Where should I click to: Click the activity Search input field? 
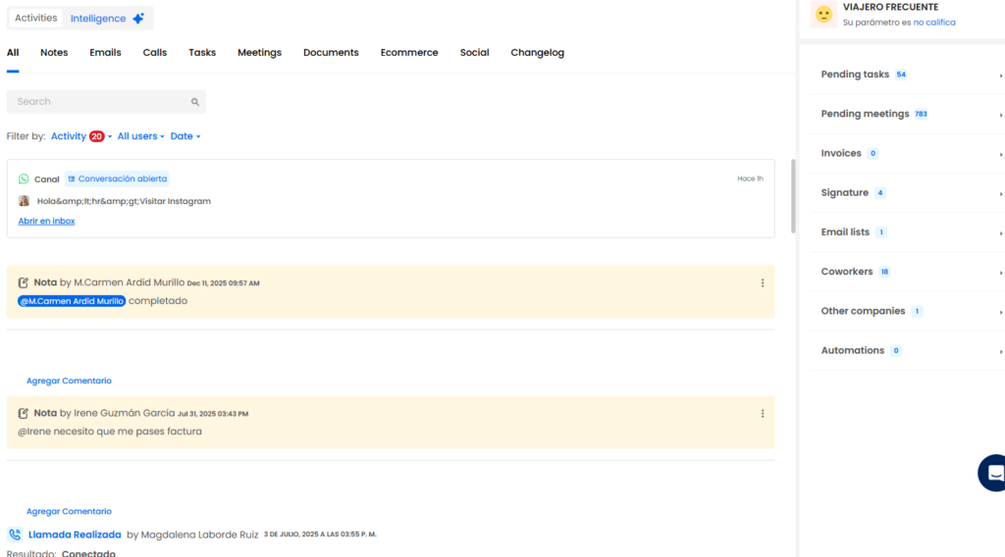click(x=98, y=102)
